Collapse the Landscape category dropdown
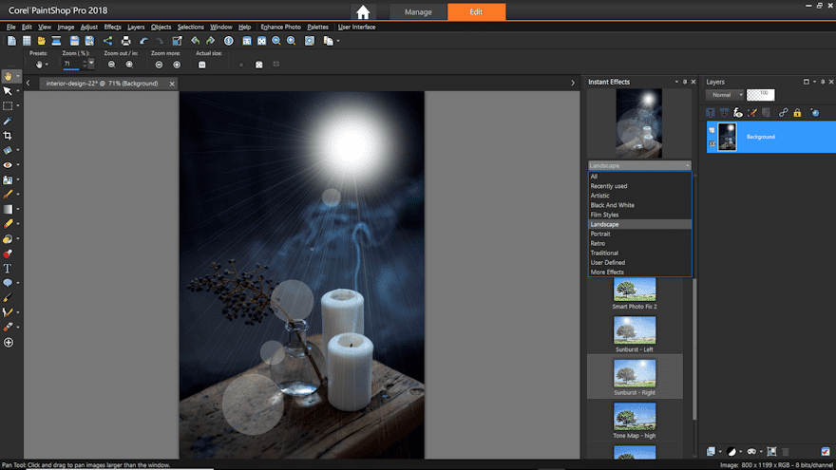 click(x=688, y=165)
